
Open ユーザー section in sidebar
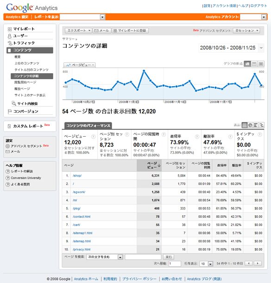coord(20,36)
